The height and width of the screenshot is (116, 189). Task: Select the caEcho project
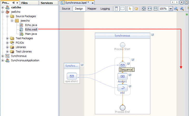(16, 7)
